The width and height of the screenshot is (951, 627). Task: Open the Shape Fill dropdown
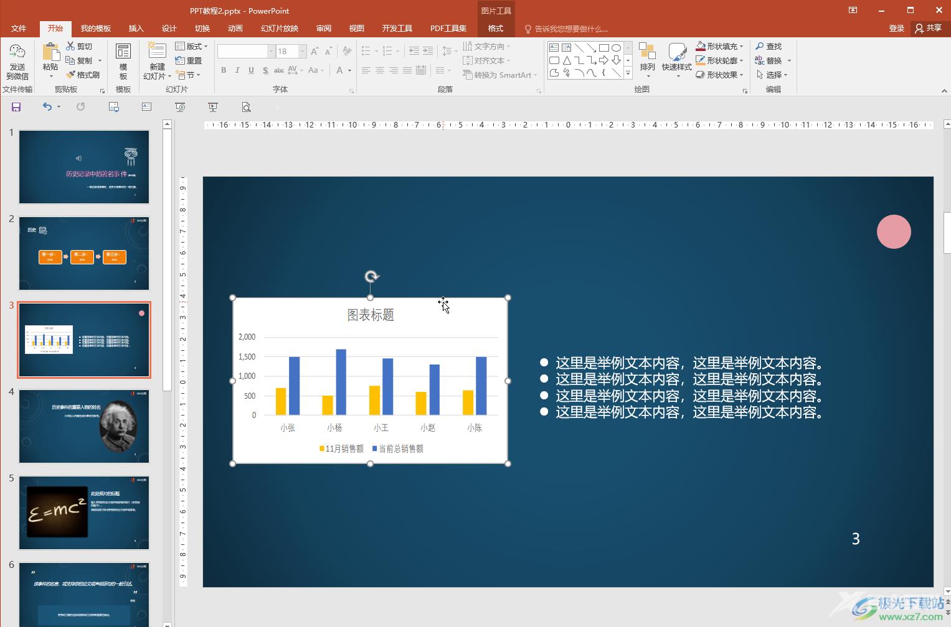click(720, 47)
